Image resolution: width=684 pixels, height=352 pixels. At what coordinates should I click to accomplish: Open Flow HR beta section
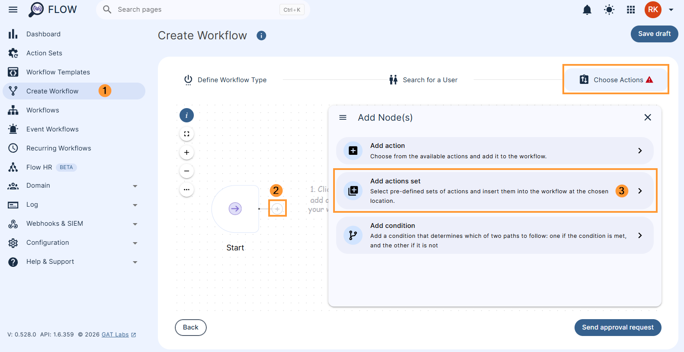(74, 167)
